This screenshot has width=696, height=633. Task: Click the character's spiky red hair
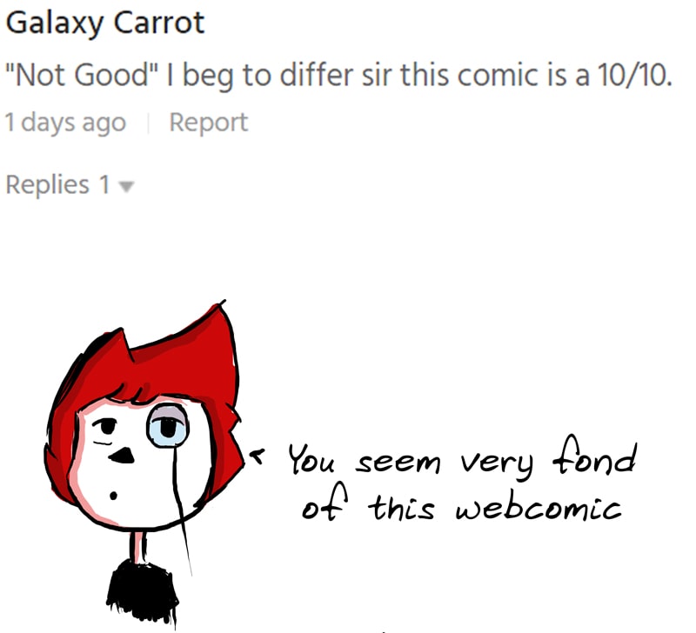[x=146, y=368]
